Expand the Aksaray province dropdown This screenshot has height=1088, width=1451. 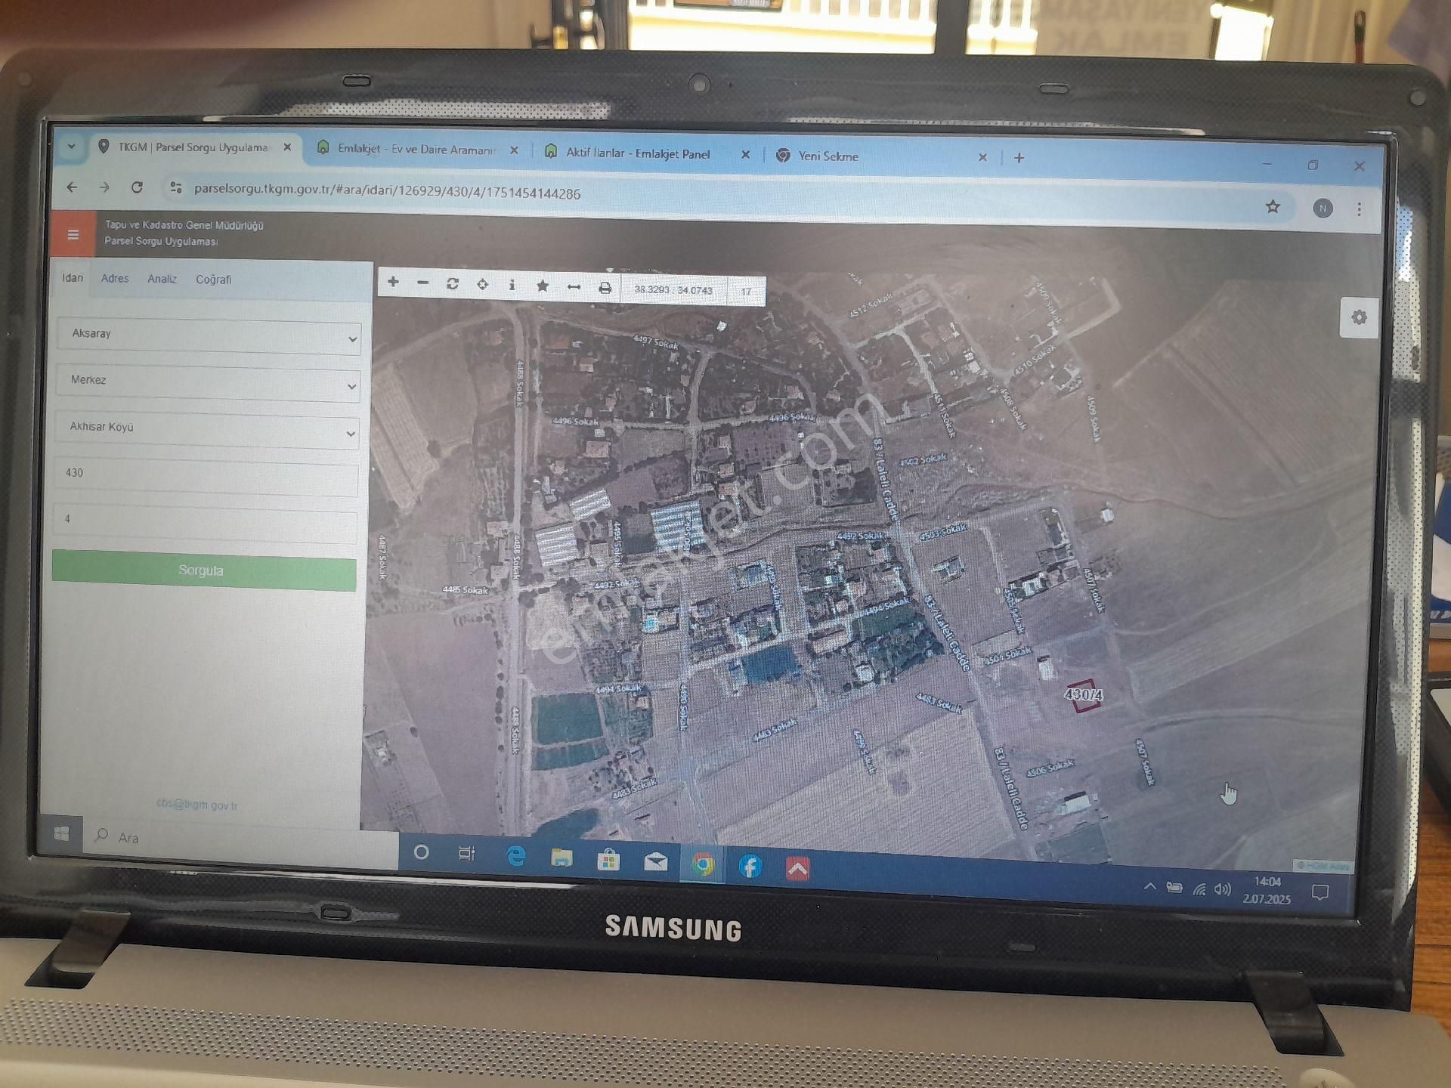tap(208, 335)
